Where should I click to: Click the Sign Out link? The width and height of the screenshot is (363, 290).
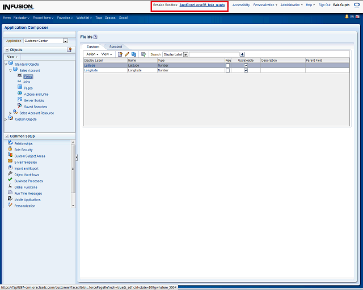(324, 5)
